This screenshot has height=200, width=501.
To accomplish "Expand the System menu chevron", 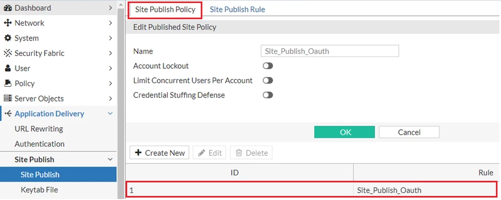I will (x=110, y=38).
